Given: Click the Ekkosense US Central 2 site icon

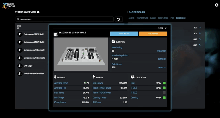Looking at the screenshot, I should click(x=20, y=58).
